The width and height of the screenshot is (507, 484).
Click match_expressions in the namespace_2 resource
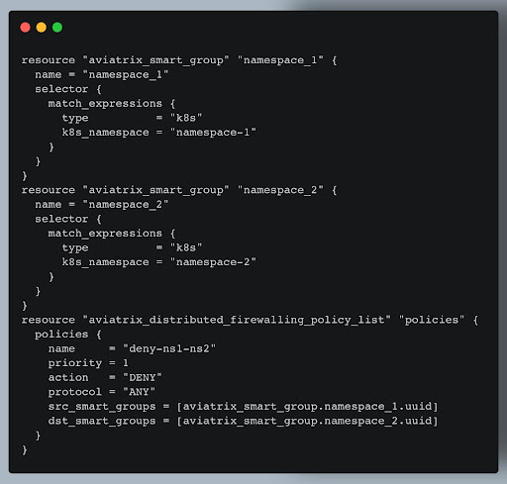coord(105,234)
